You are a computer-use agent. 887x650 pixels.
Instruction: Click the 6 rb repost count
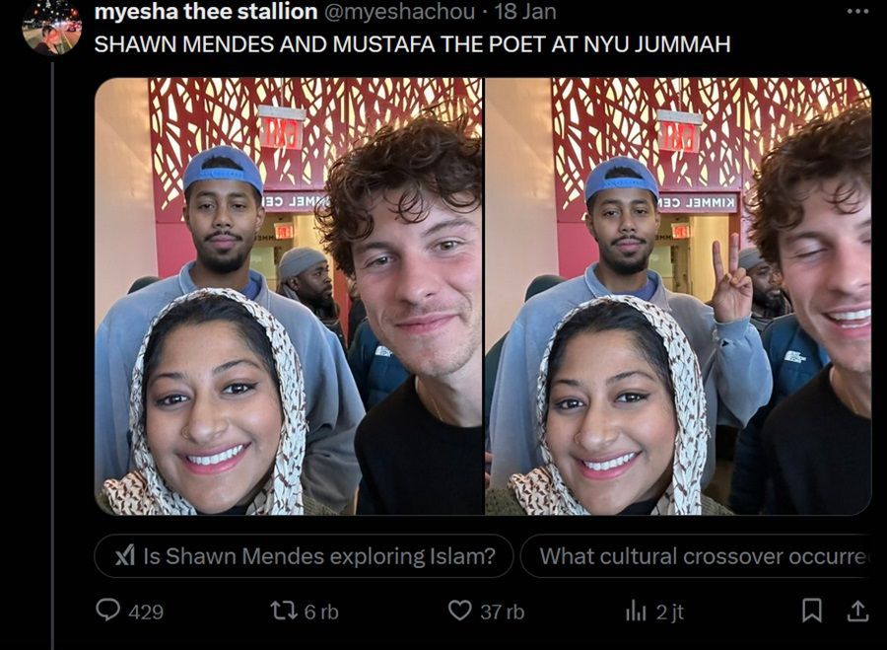pyautogui.click(x=321, y=613)
